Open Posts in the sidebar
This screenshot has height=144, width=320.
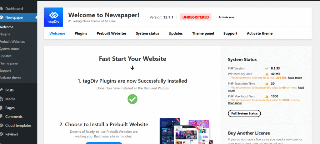[x=9, y=90]
